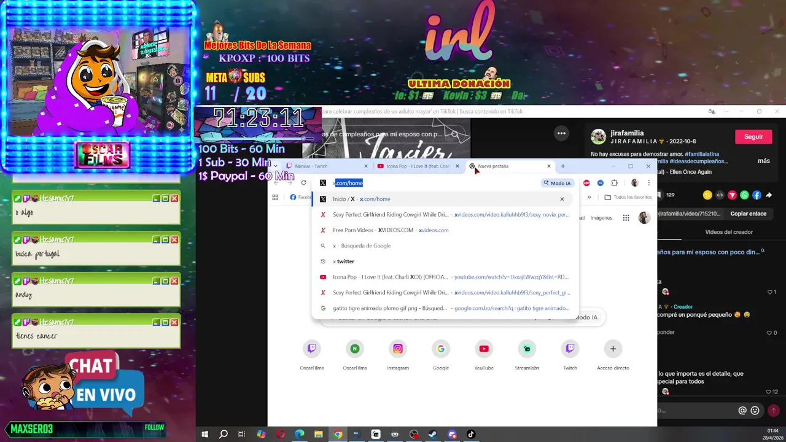786x442 pixels.
Task: Switch to the Icona Pop YouTube tab
Action: pyautogui.click(x=418, y=166)
